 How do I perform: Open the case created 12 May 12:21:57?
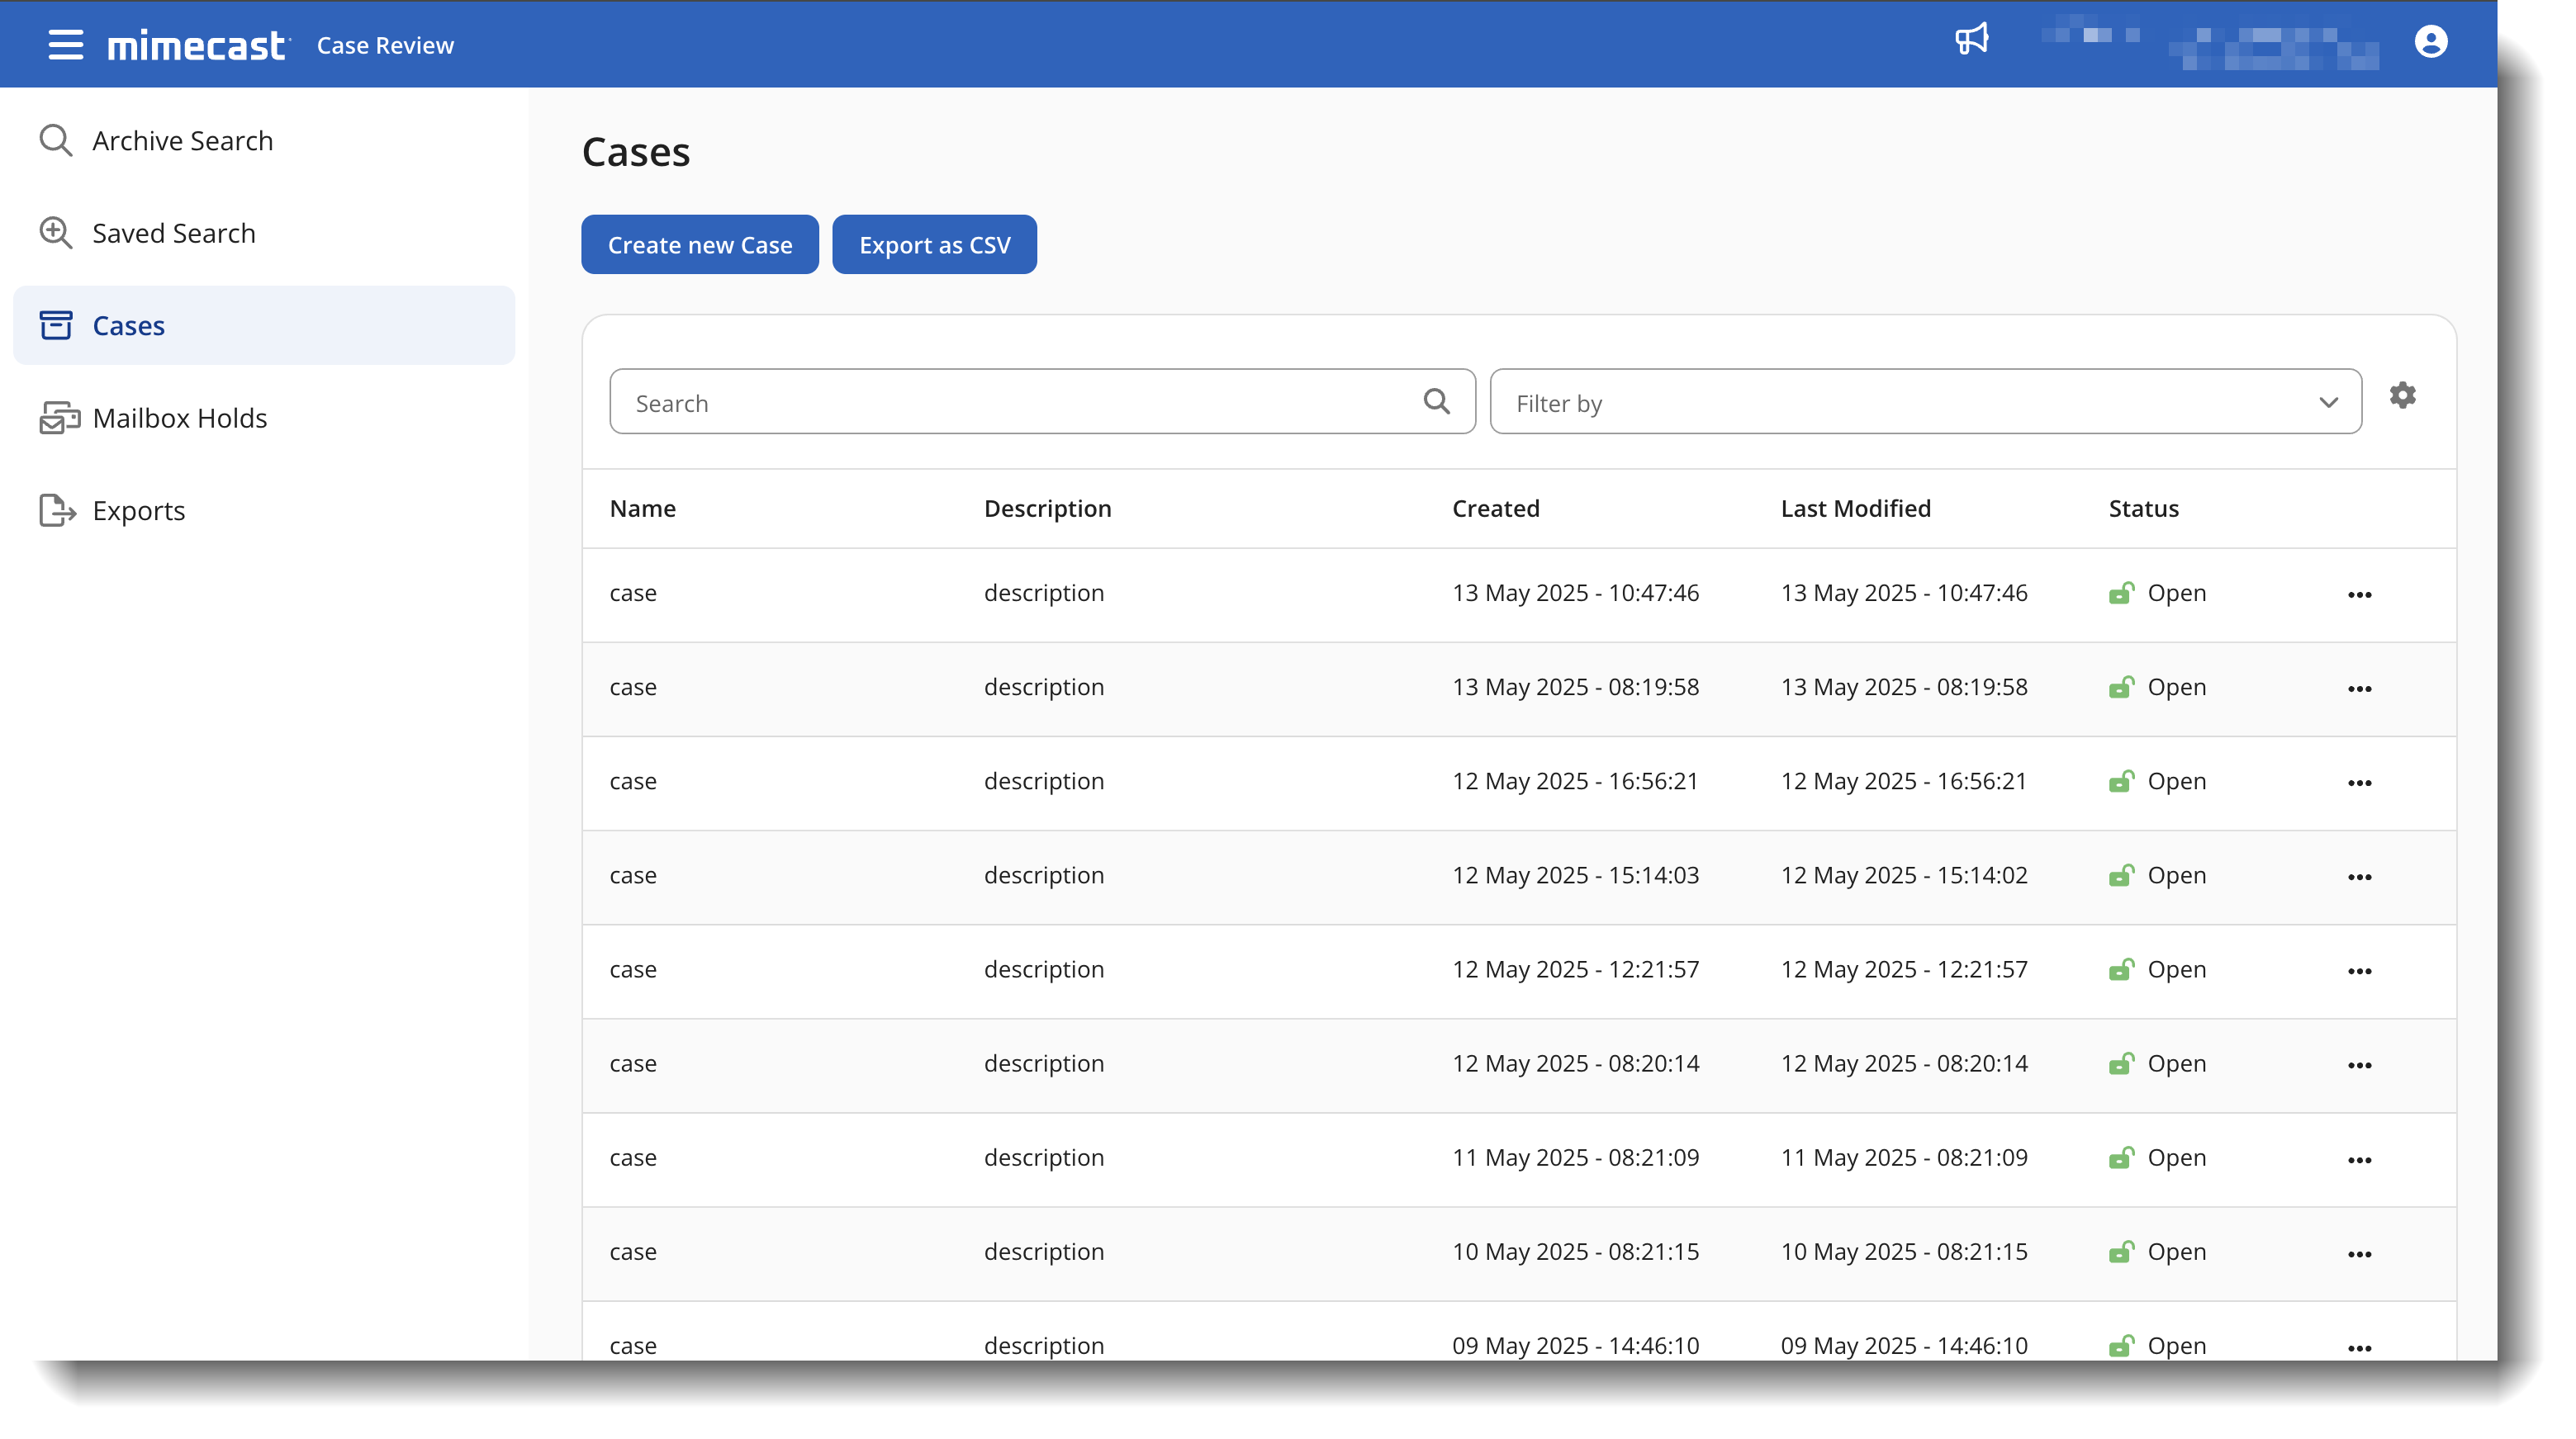click(x=633, y=969)
